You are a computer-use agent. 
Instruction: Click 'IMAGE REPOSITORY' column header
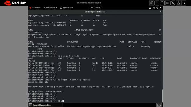tap(84, 30)
